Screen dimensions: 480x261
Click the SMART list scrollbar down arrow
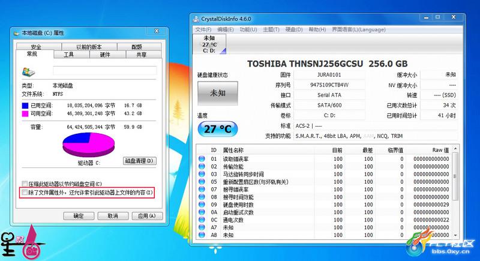455,235
